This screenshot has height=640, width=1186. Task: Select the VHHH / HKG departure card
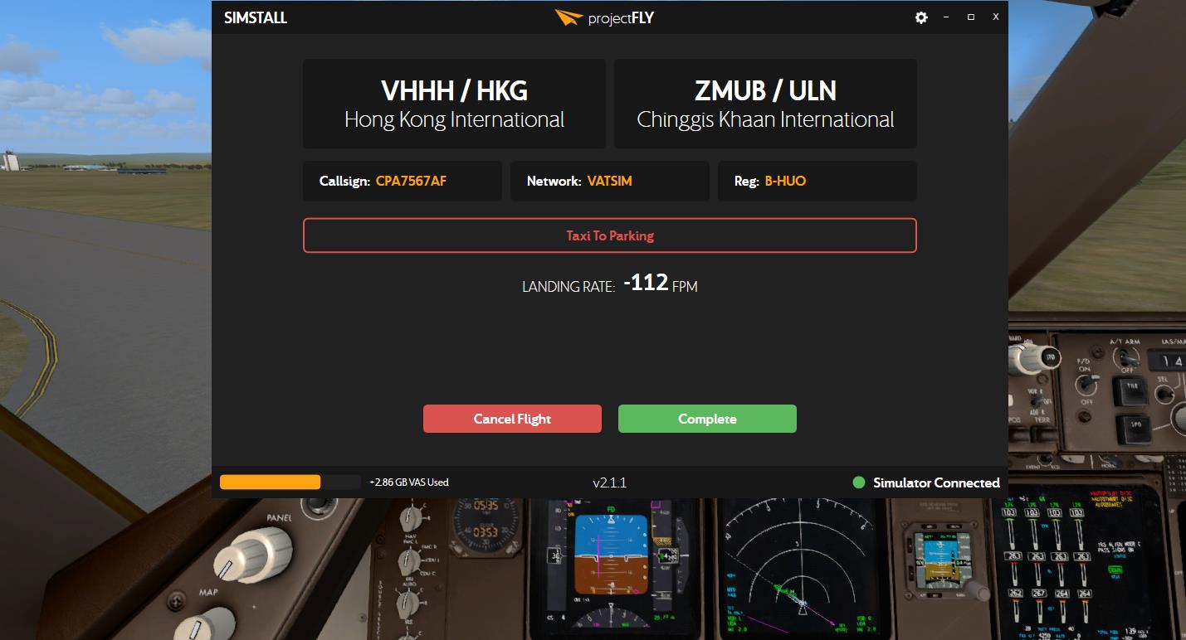(454, 104)
